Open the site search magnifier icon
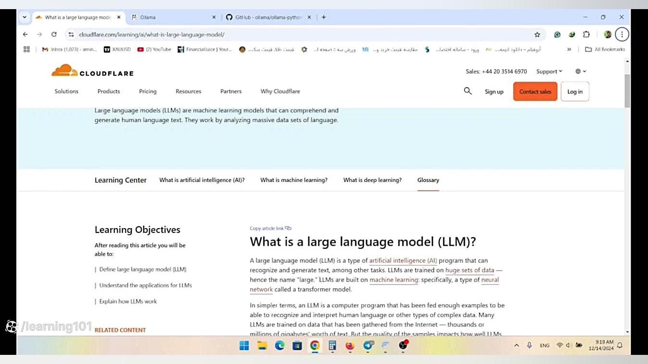648x364 pixels. click(x=468, y=91)
